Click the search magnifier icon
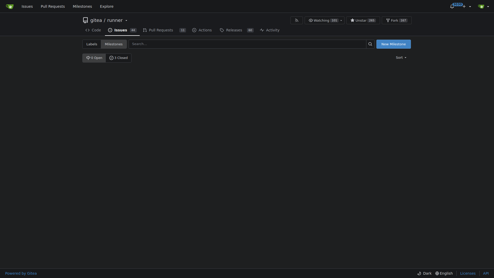494x278 pixels. pos(370,44)
